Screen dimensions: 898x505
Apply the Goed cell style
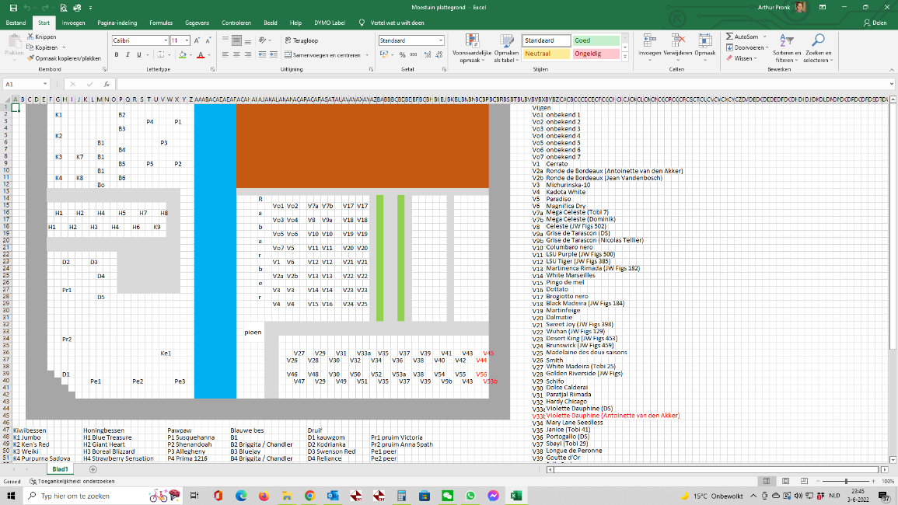point(596,40)
